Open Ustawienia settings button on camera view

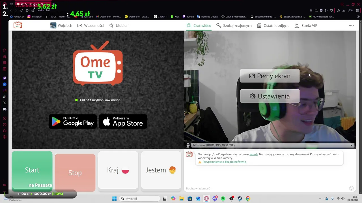270,96
